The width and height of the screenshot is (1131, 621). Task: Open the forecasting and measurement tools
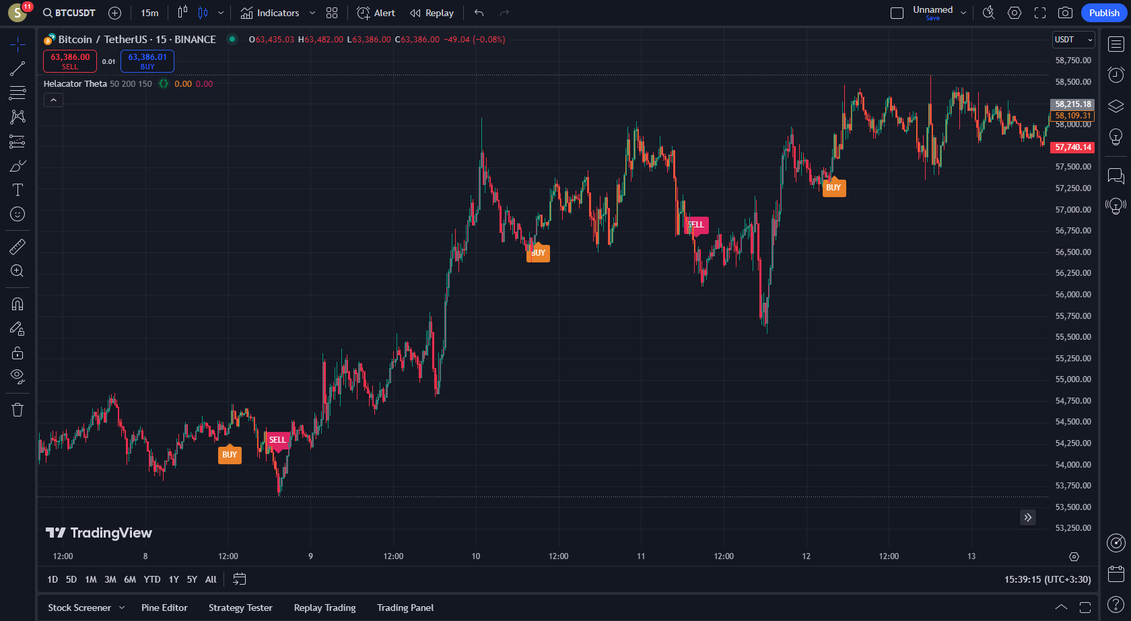(18, 141)
